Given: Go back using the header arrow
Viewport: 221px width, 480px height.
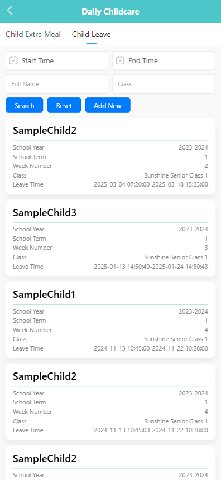Looking at the screenshot, I should [10, 11].
